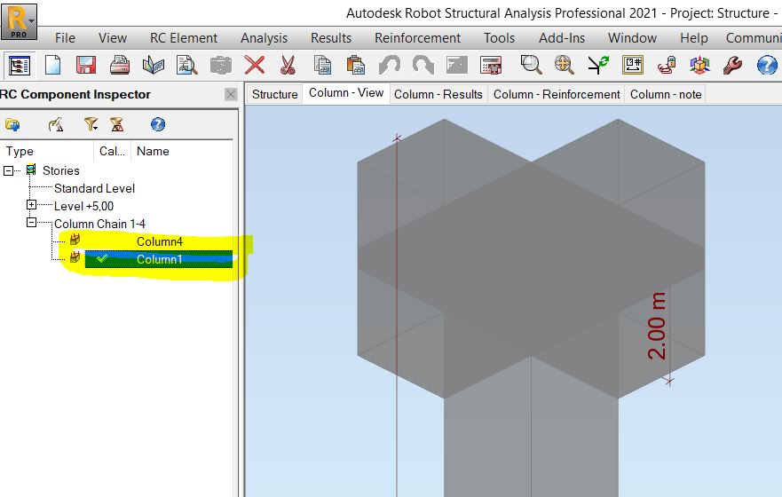The image size is (782, 497).
Task: Select Column4 in the inspector tree
Action: (x=160, y=241)
